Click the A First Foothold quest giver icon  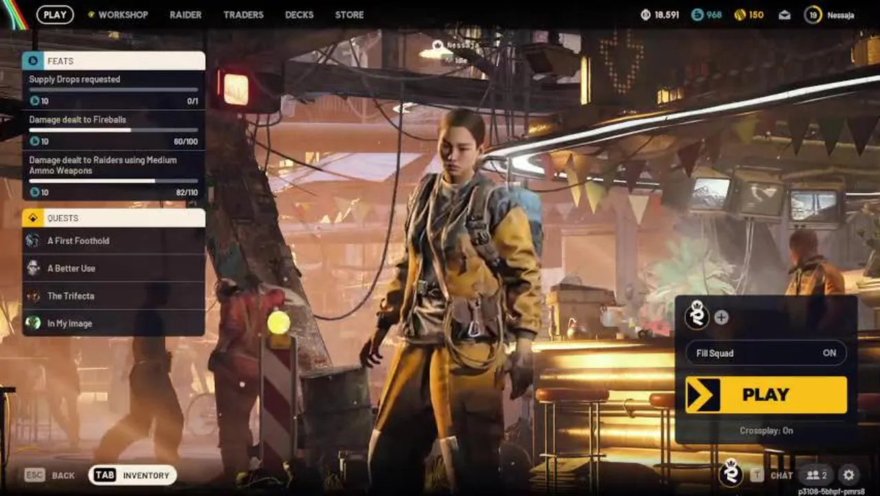[x=32, y=240]
